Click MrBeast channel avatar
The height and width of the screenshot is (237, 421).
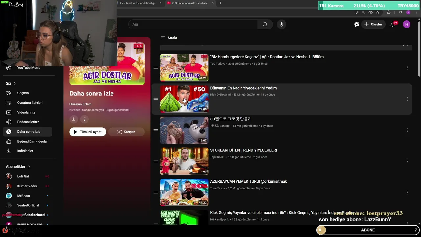point(9,196)
